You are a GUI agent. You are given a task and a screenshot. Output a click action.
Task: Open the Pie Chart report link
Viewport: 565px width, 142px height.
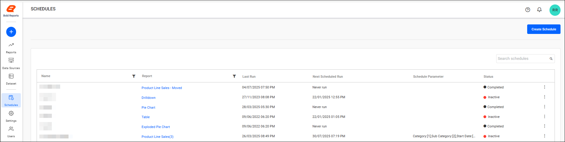[148, 107]
